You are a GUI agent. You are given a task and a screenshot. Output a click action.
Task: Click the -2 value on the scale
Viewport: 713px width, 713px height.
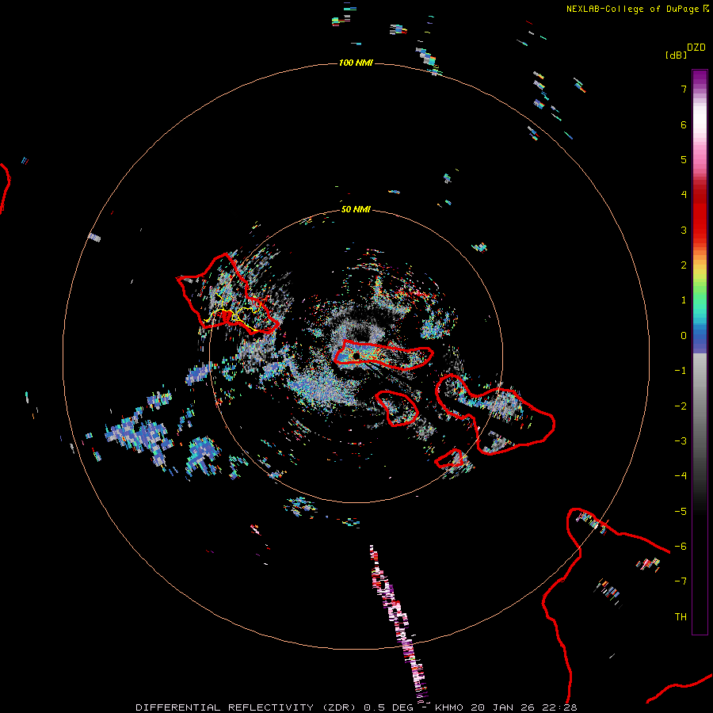click(681, 406)
